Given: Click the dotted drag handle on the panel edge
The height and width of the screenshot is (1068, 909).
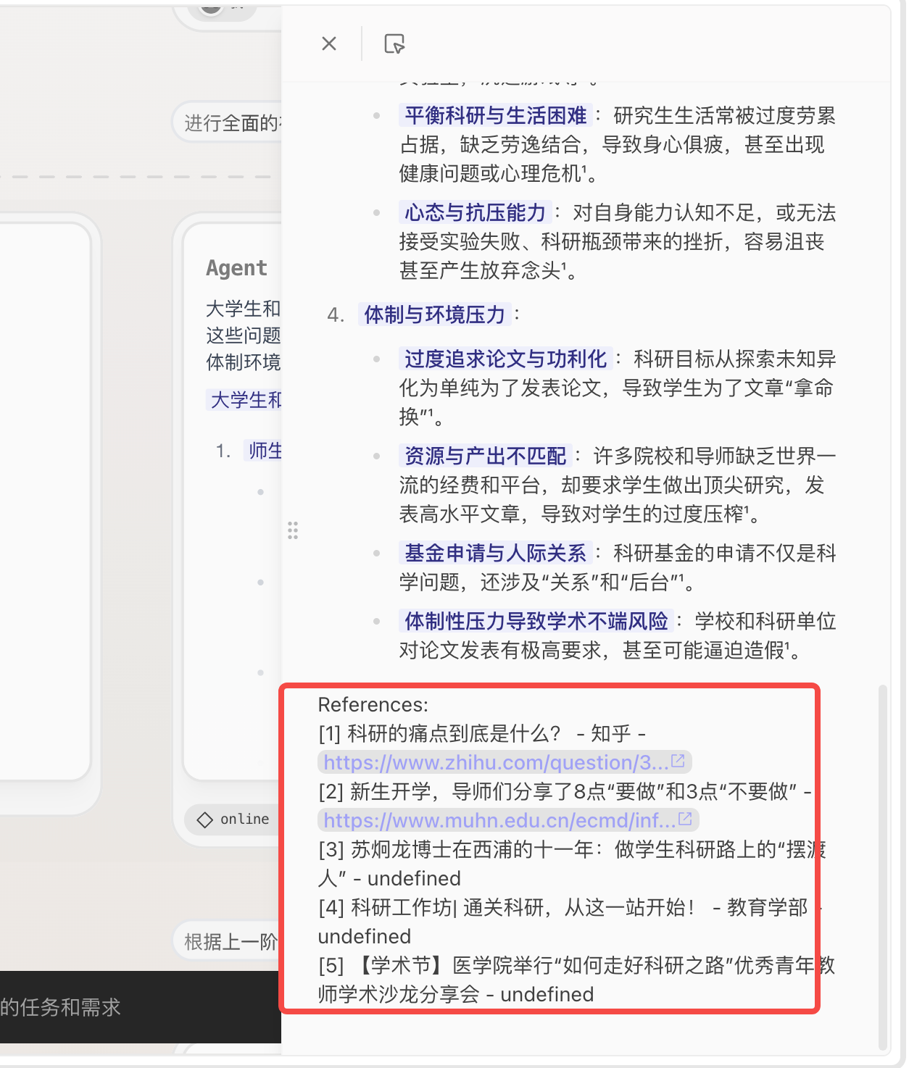Looking at the screenshot, I should (293, 530).
